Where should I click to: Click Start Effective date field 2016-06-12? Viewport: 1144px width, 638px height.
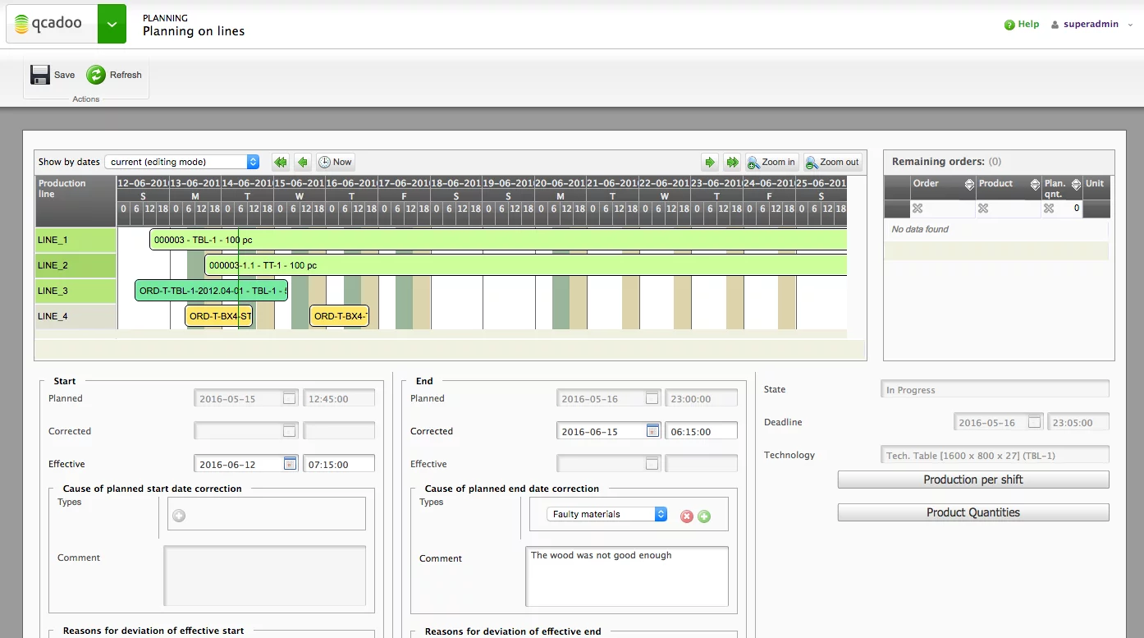point(239,464)
